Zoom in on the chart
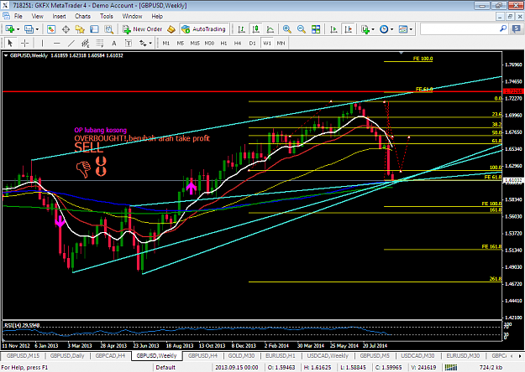Image resolution: width=525 pixels, height=372 pixels. point(287,29)
